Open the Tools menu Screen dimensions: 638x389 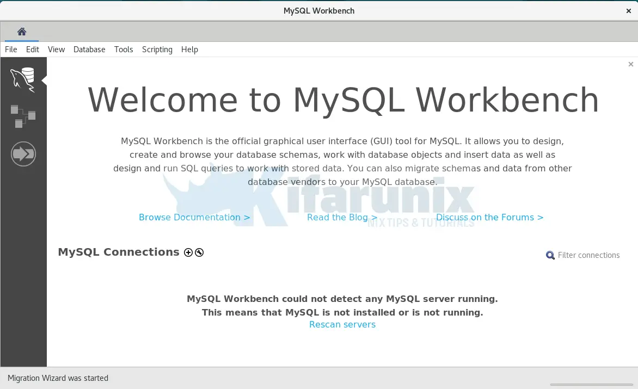click(124, 50)
